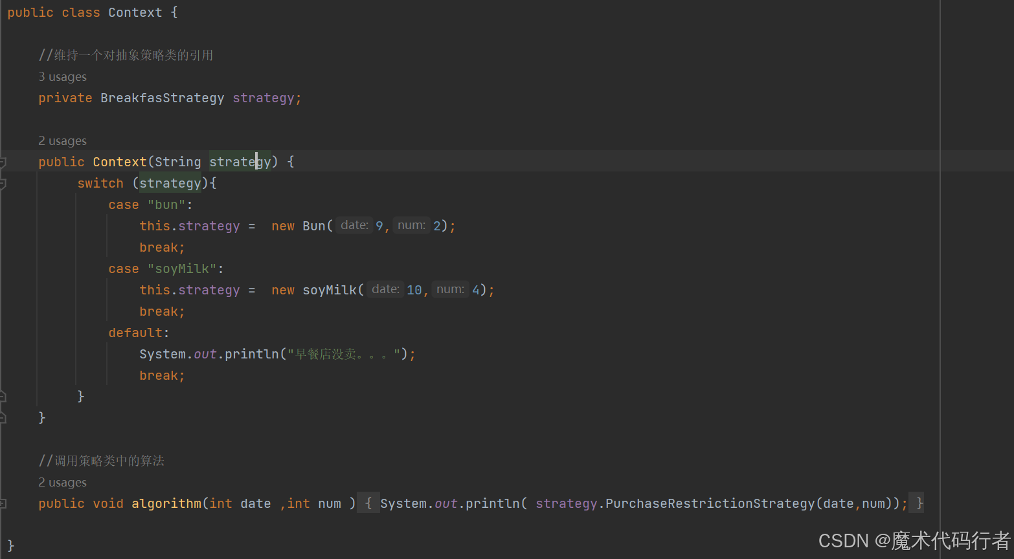Click the number 10 in soyMilk call

coord(414,290)
